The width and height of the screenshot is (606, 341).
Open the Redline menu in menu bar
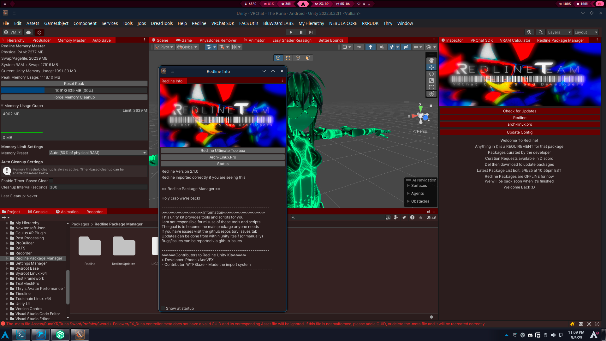point(199,23)
